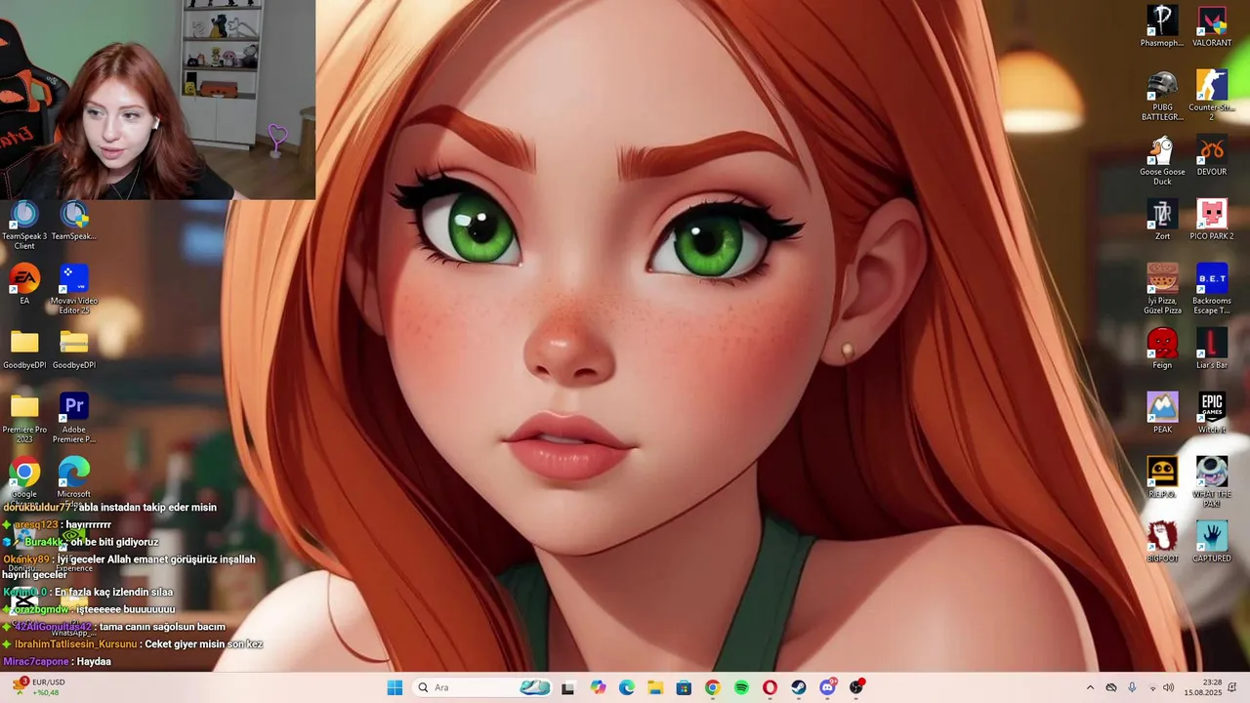Open the PEAK game shortcut
The height and width of the screenshot is (703, 1250).
pyautogui.click(x=1162, y=413)
